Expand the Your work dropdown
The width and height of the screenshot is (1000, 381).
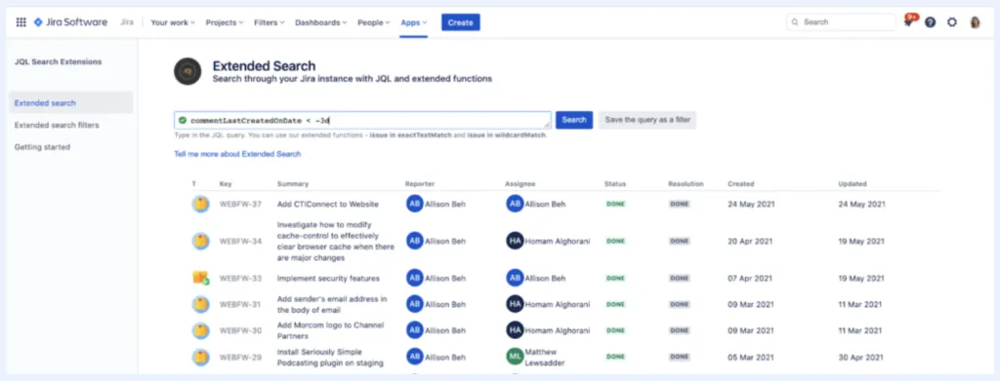click(173, 22)
